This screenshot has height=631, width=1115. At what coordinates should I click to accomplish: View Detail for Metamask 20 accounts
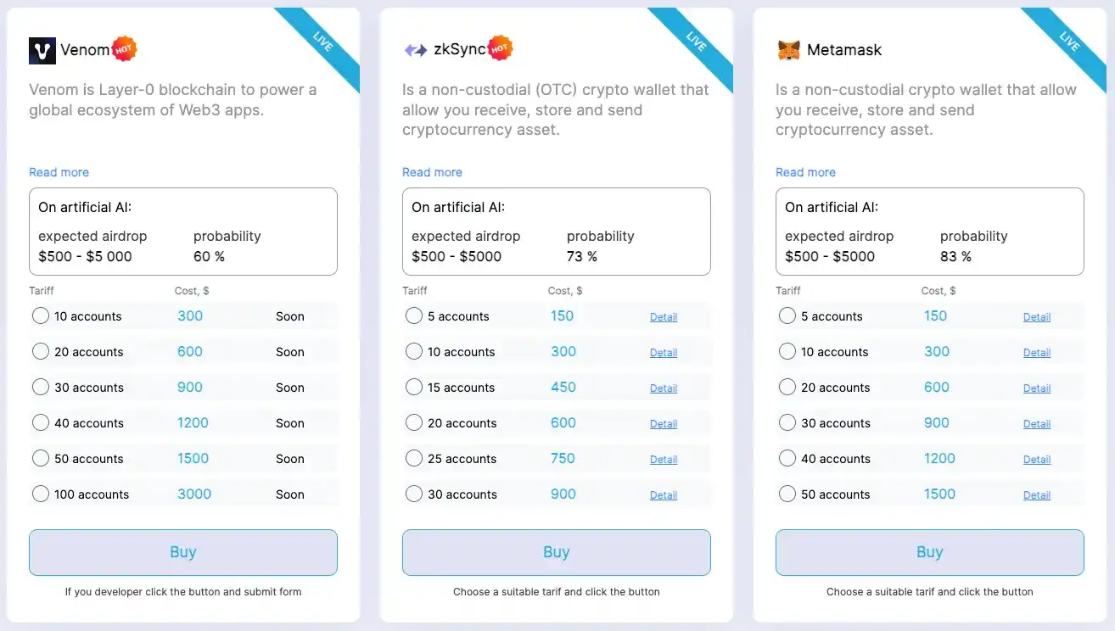pos(1037,388)
